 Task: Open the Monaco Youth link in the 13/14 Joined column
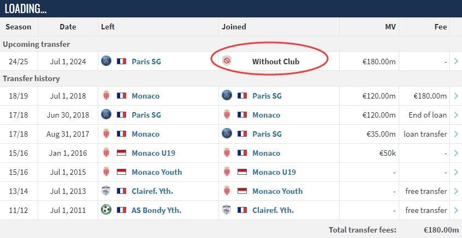tap(277, 191)
